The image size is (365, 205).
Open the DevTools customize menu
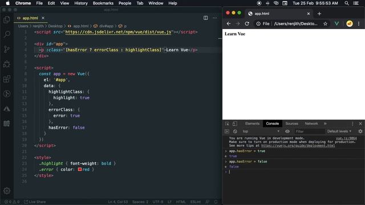(x=352, y=124)
